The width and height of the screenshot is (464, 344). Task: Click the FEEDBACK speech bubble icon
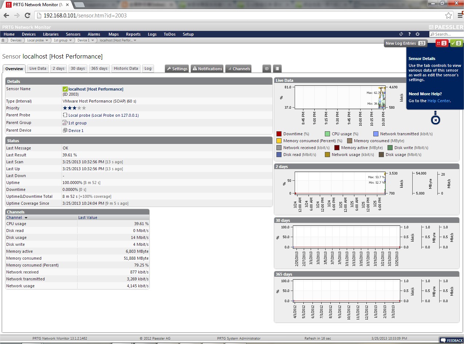tap(443, 340)
